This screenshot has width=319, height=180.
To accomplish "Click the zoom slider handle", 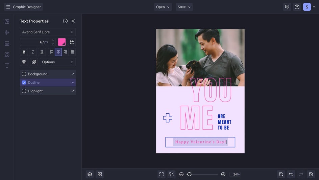I will 189,174.
